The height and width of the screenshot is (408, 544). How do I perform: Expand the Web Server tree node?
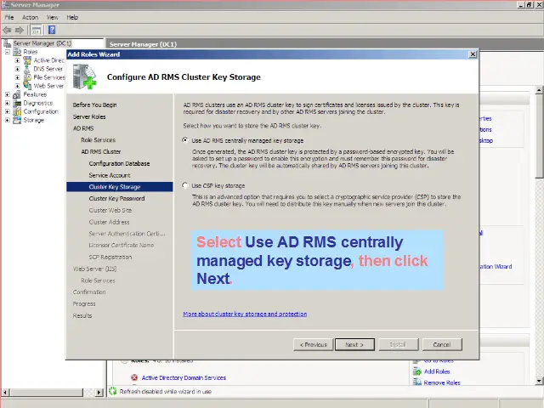(17, 85)
